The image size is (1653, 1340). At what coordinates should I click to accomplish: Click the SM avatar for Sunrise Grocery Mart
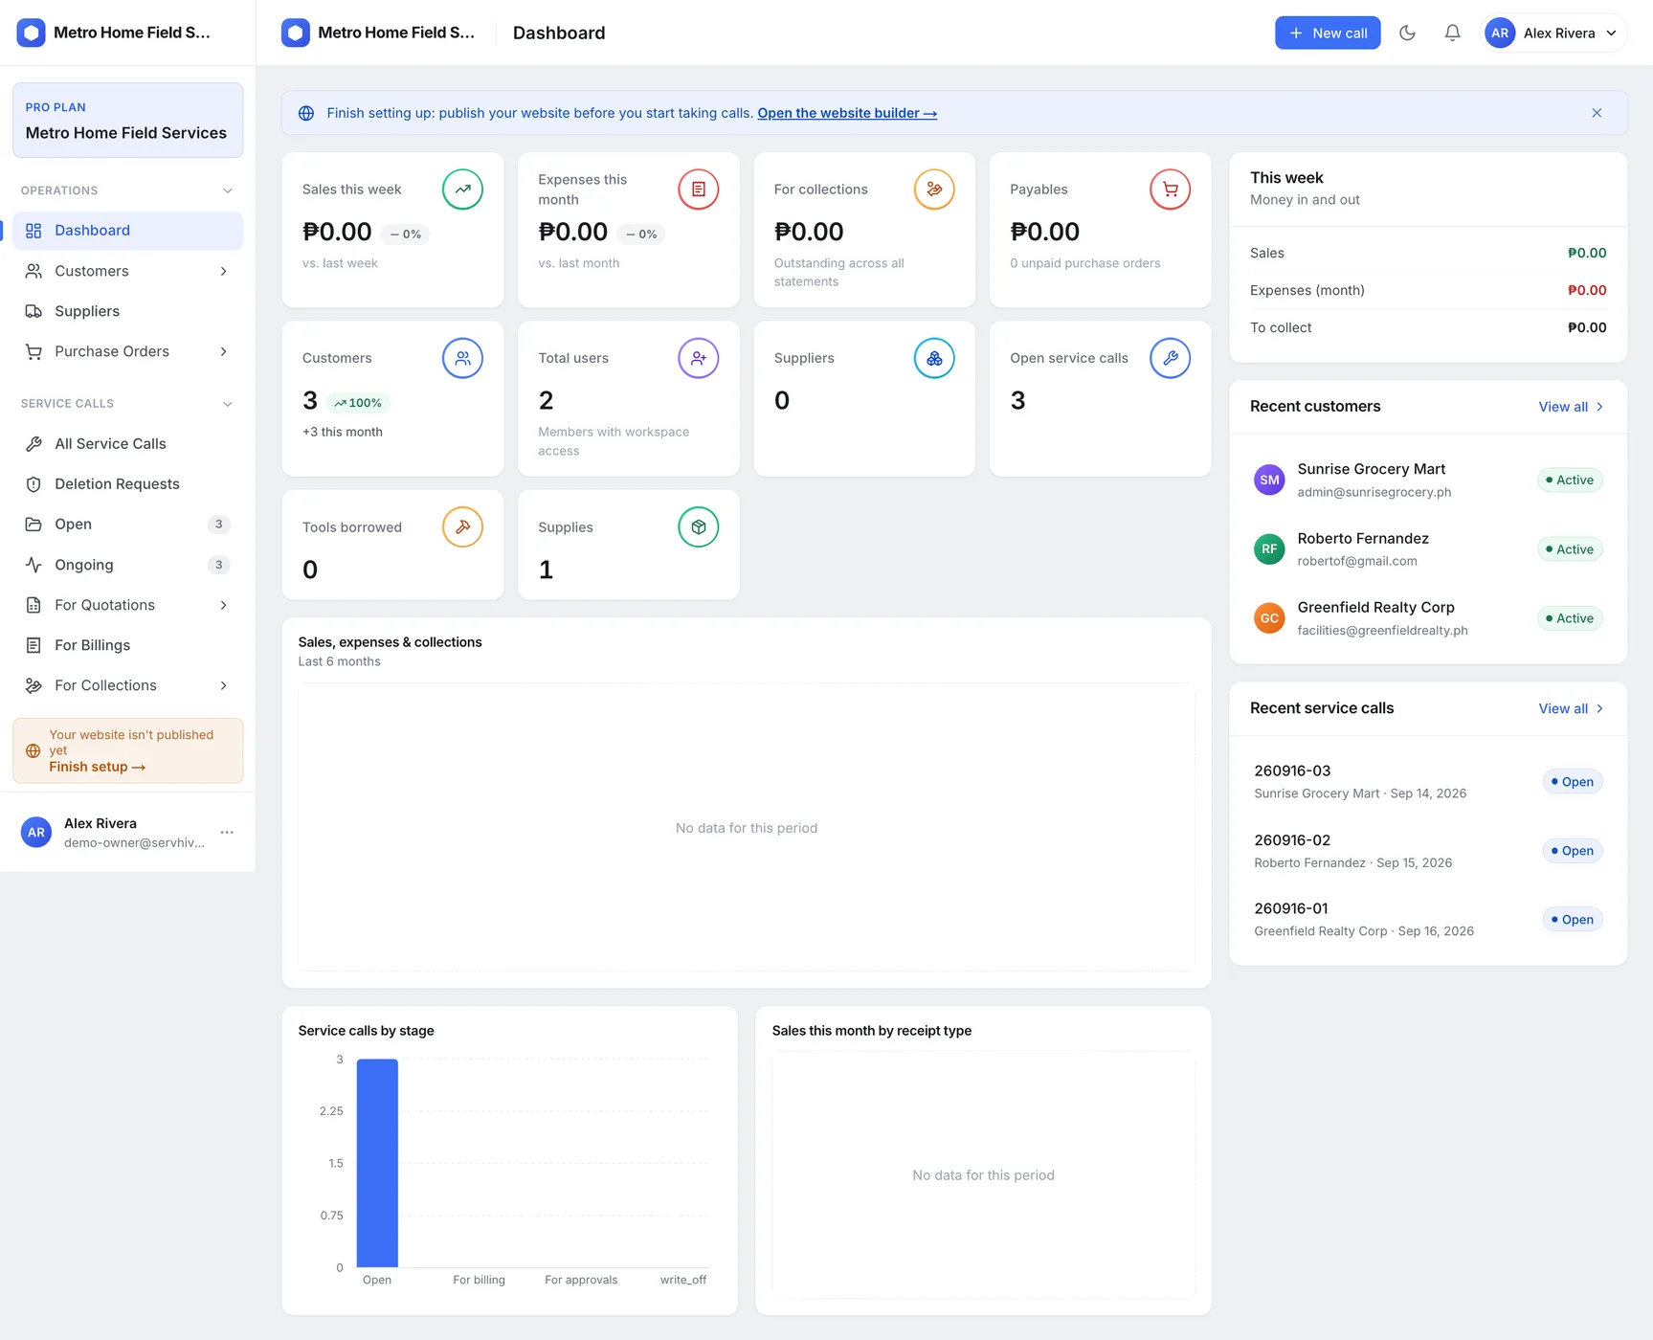coord(1269,480)
